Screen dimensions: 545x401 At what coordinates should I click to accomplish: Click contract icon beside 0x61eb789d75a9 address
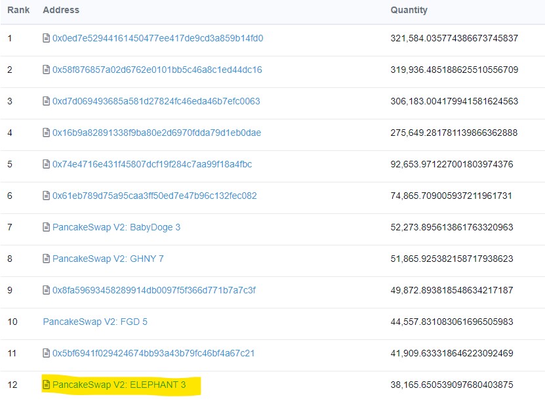pos(46,196)
